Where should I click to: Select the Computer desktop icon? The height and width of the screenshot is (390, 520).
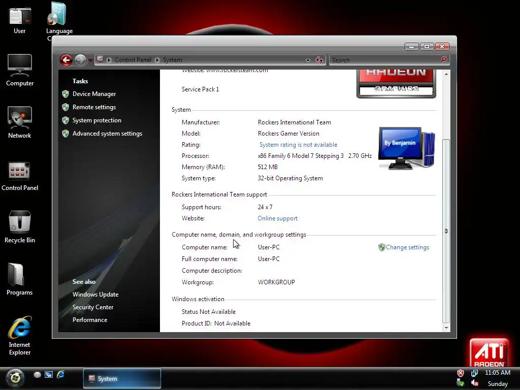pos(20,70)
